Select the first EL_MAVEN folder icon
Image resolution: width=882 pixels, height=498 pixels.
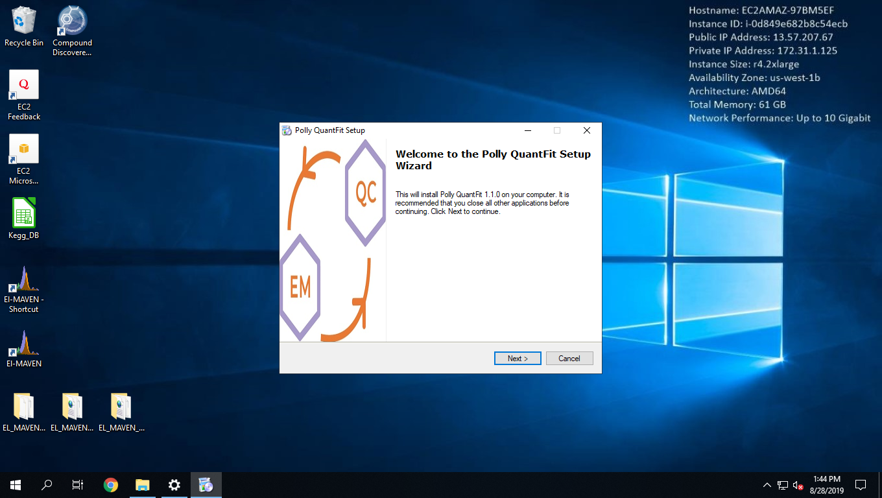pos(24,412)
